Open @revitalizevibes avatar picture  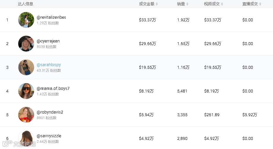point(26,20)
